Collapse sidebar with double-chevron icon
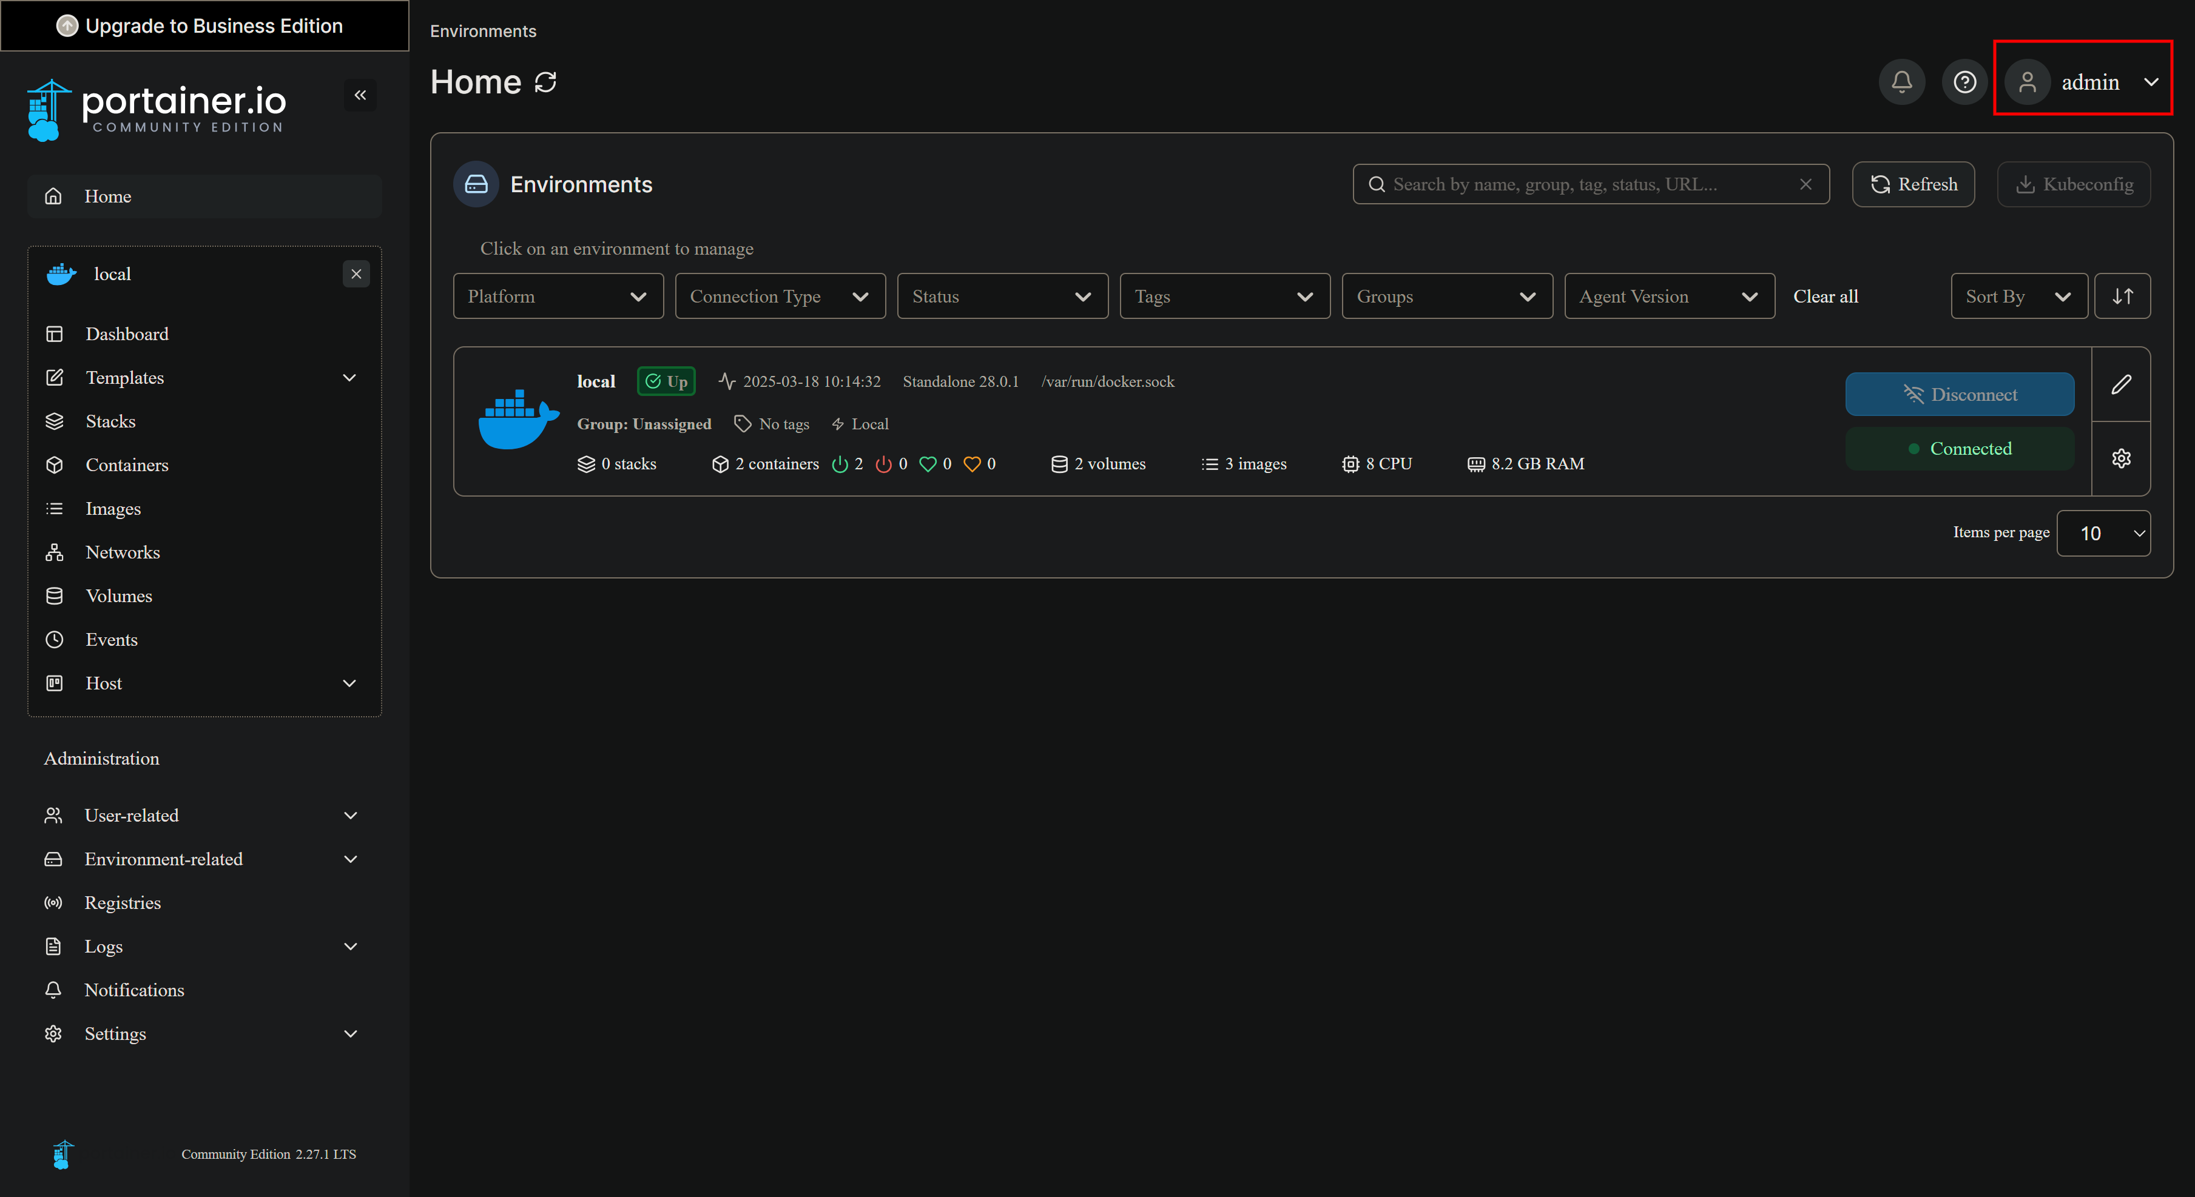The image size is (2195, 1197). coord(360,95)
